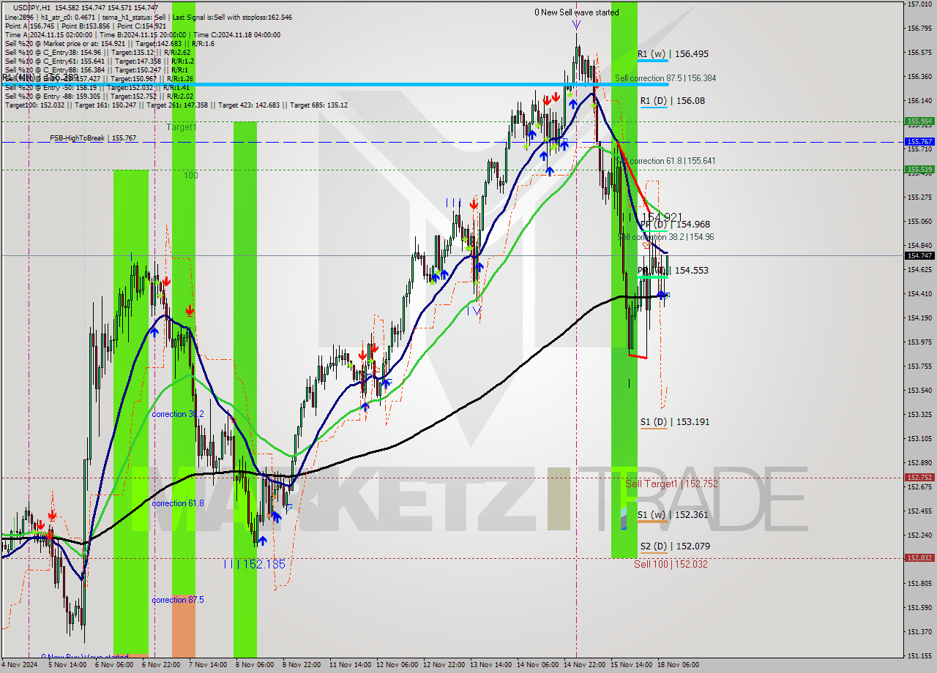Click the 'Target100: 152.032' targets line
937x673 pixels.
point(36,105)
